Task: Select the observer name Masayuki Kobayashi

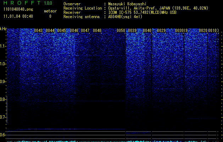Action: tap(127, 4)
